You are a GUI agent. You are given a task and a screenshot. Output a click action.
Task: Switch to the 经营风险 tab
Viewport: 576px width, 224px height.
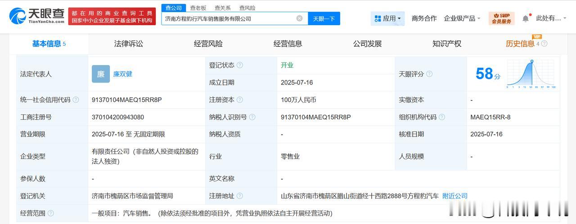click(x=208, y=44)
